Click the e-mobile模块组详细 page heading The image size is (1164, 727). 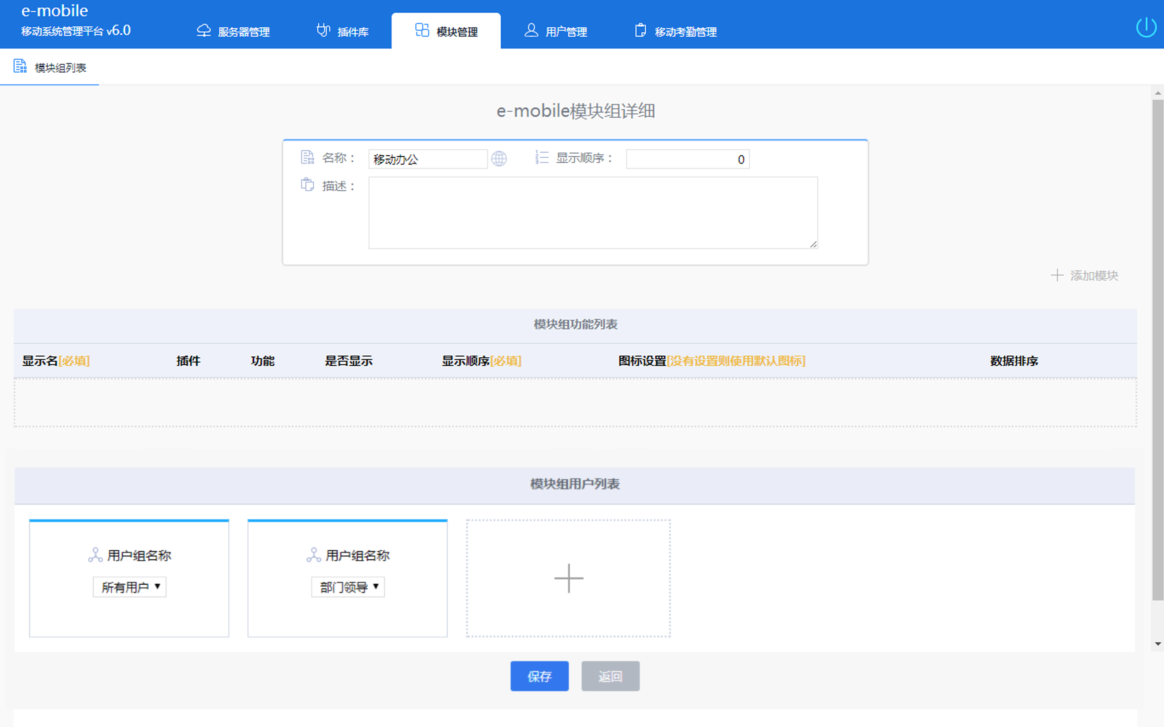click(576, 111)
